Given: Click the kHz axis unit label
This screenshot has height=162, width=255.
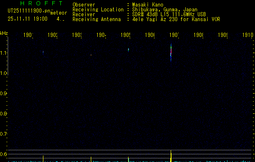Looking at the screenshot, I should coord(4,32).
